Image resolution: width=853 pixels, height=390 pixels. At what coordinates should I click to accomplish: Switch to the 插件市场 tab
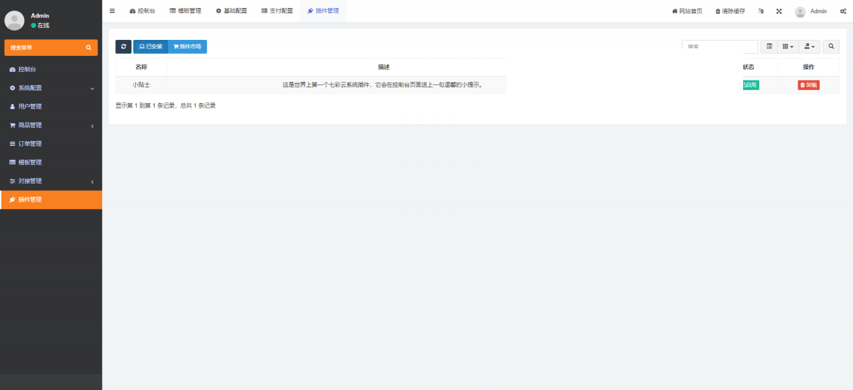point(187,47)
